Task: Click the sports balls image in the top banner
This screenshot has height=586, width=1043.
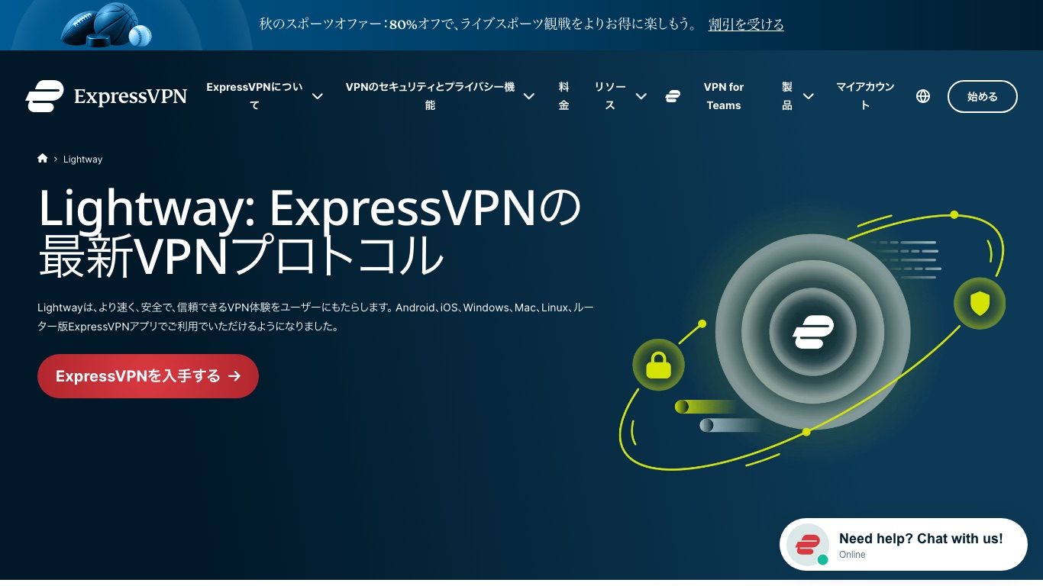Action: coord(107,25)
